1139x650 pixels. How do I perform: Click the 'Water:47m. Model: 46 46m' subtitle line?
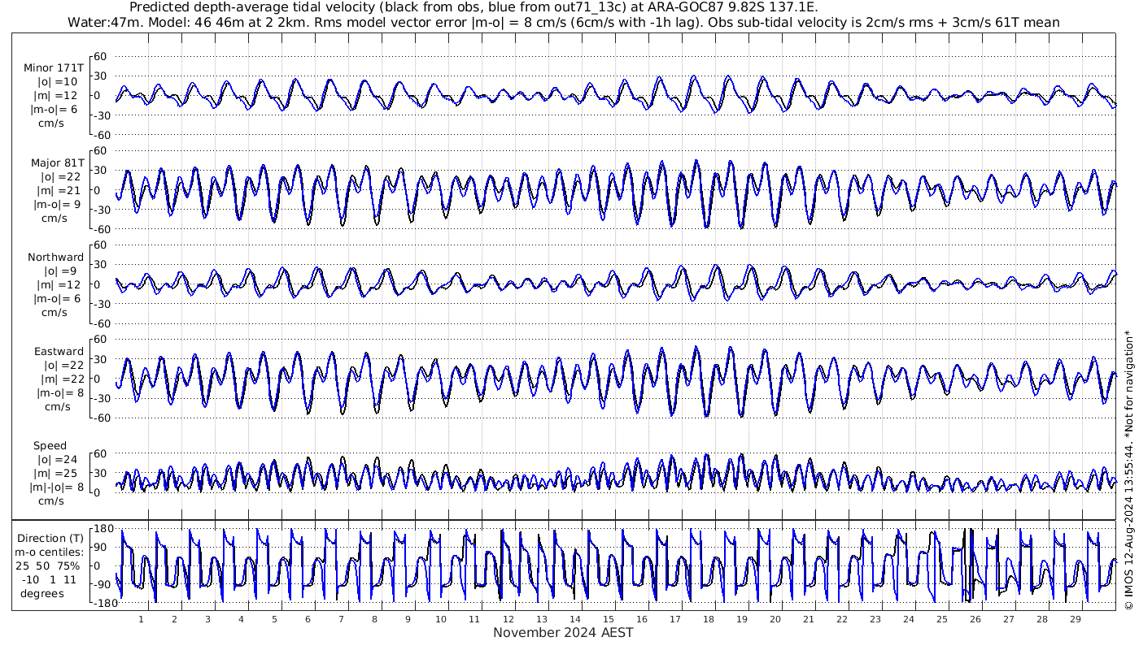(564, 22)
